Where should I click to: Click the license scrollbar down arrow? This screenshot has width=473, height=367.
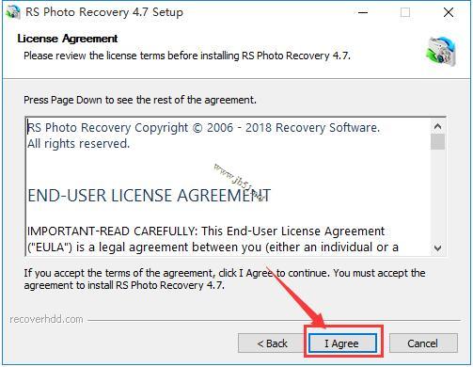437,248
